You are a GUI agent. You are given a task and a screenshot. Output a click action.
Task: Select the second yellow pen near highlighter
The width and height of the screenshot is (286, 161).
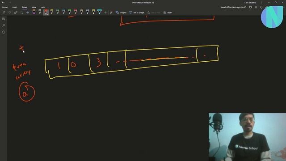pyautogui.click(x=93, y=12)
